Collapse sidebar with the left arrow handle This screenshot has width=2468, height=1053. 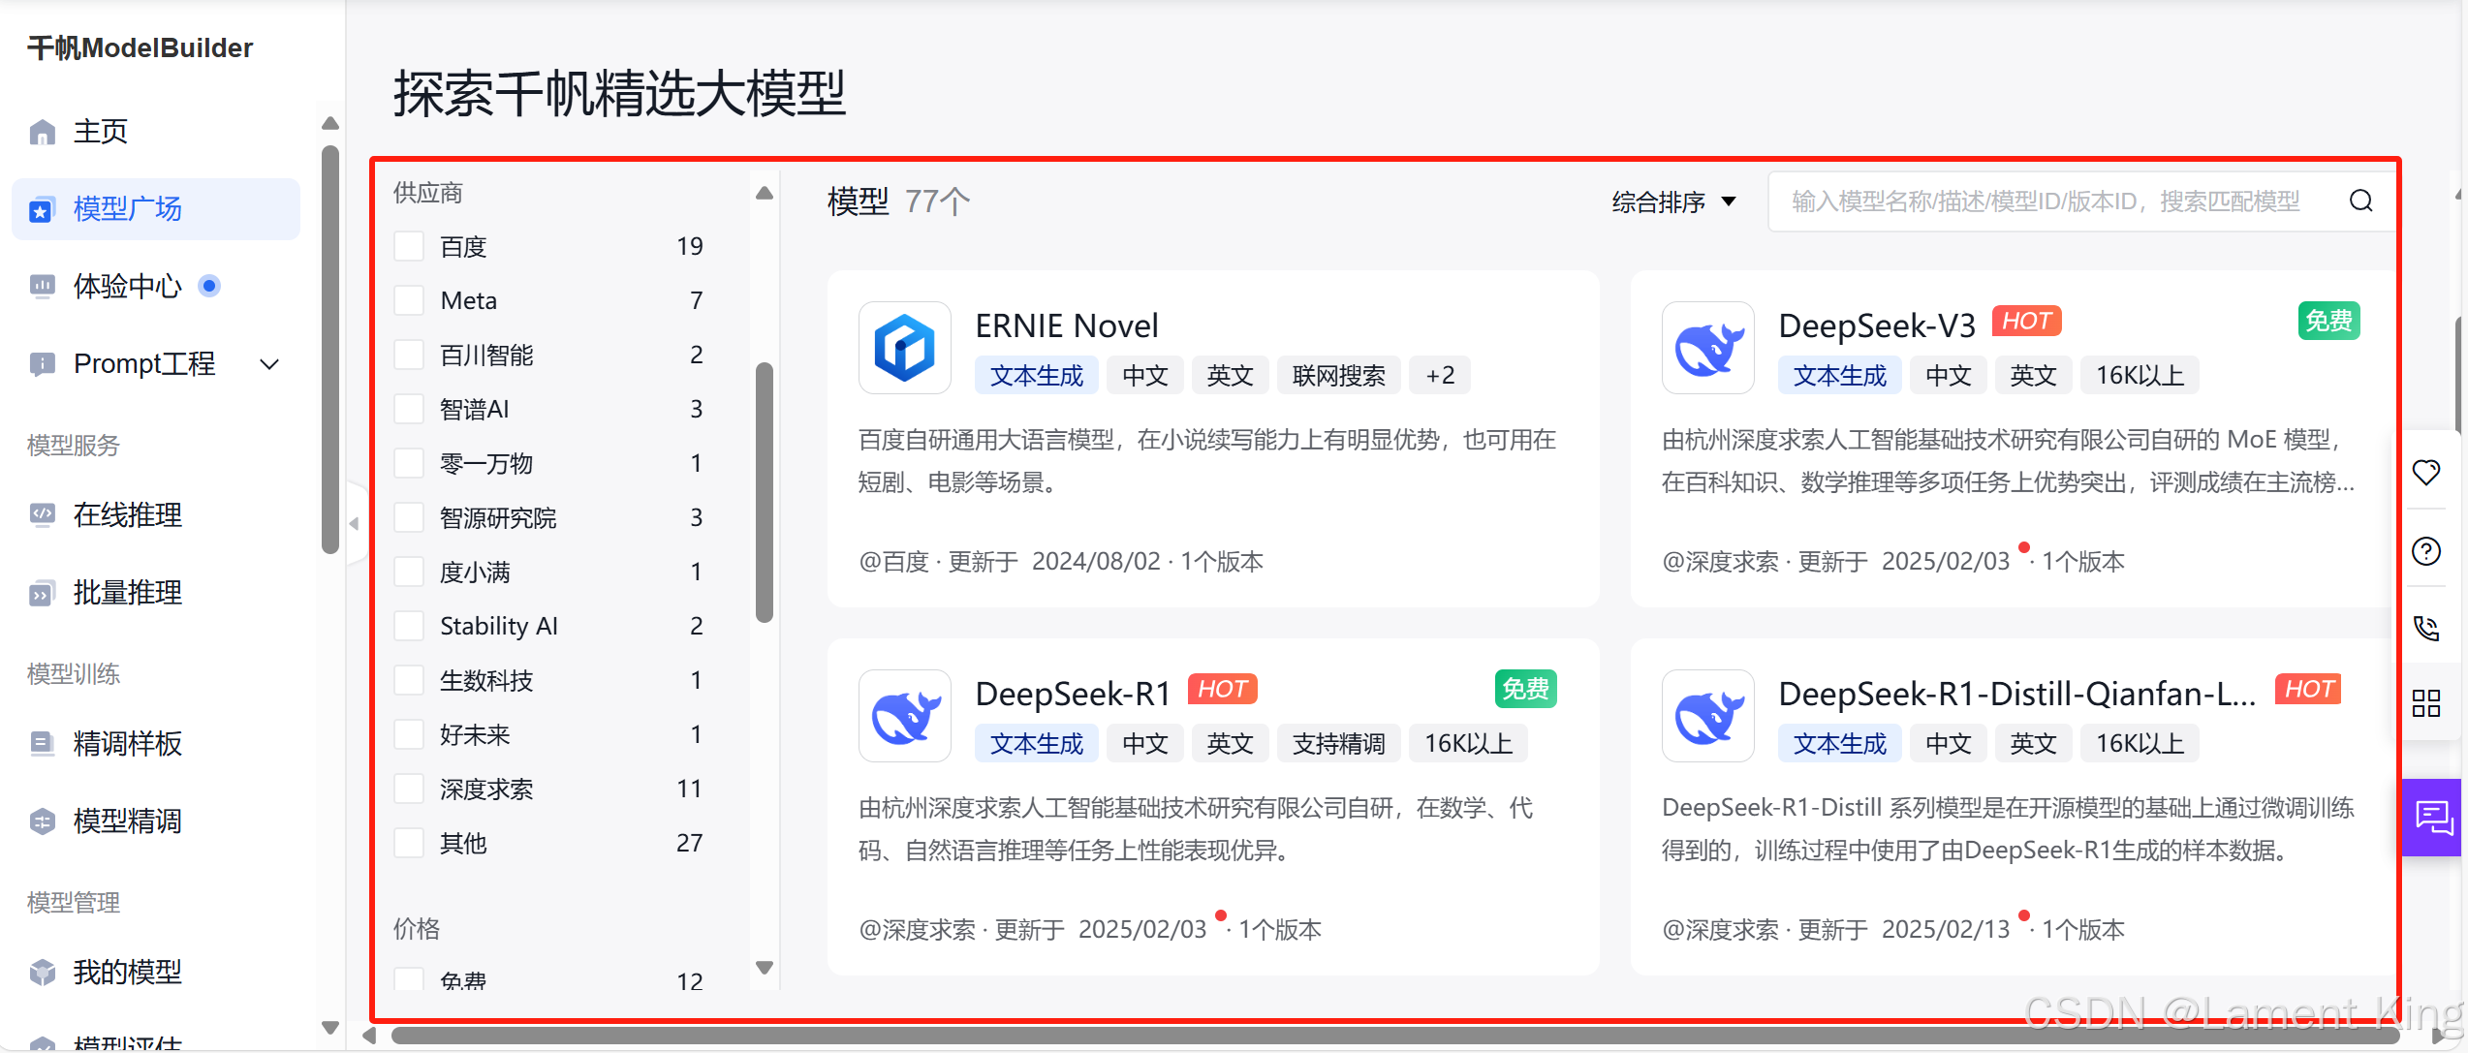[x=355, y=523]
